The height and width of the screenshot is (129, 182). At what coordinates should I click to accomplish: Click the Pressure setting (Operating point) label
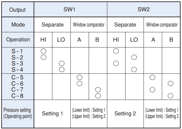point(18,113)
